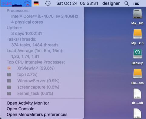Viewport: 146px width, 119px height.
Task: Open Activity Monitor from the menu
Action: (28, 103)
